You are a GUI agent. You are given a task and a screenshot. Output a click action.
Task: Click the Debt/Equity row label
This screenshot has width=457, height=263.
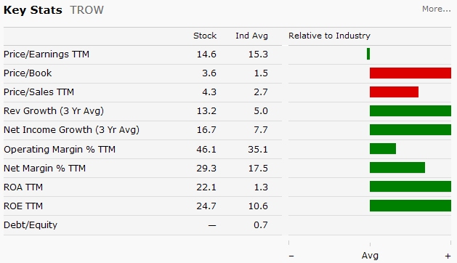(31, 225)
